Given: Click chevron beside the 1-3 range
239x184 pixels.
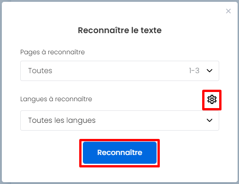Looking at the screenshot, I should 210,71.
